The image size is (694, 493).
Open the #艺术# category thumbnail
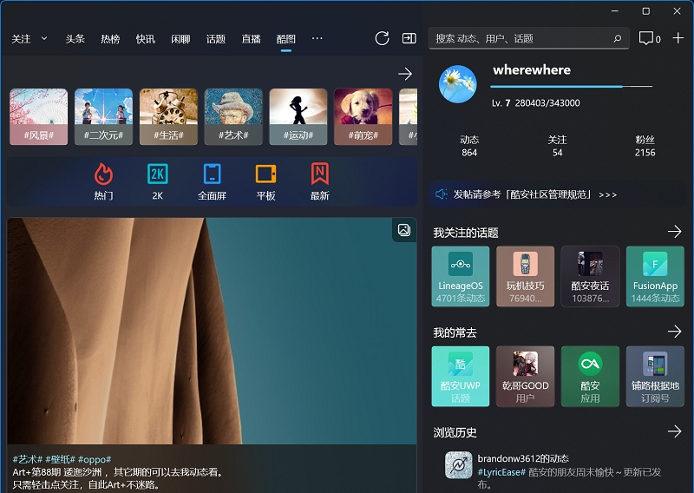pos(233,116)
